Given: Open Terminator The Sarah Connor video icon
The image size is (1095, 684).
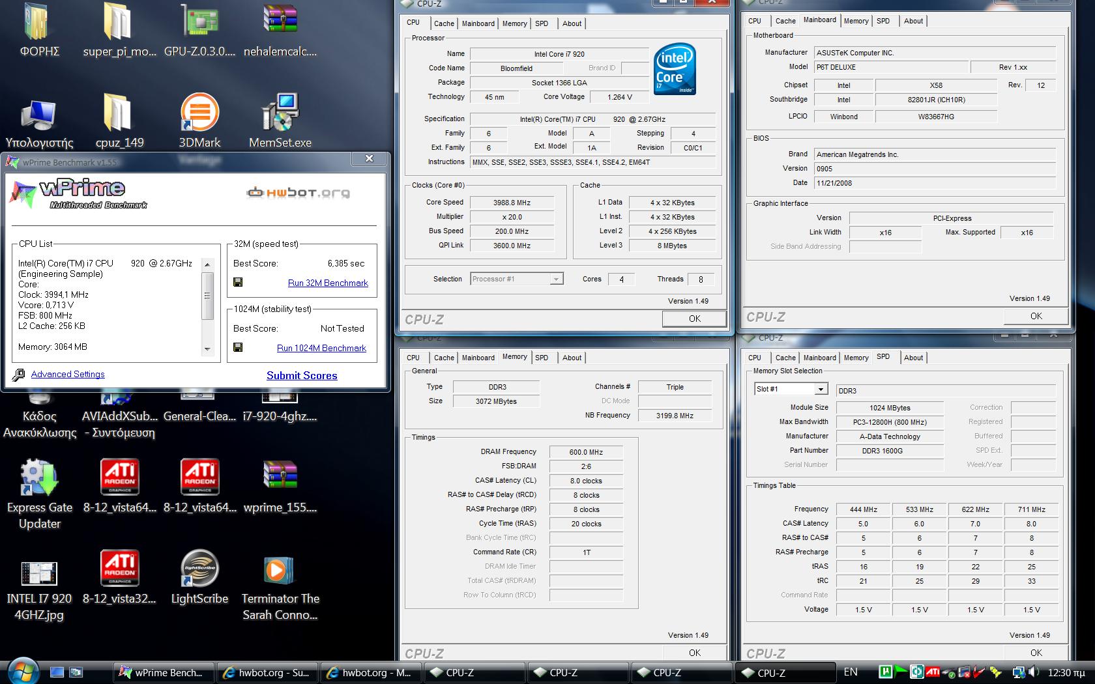Looking at the screenshot, I should (x=280, y=570).
